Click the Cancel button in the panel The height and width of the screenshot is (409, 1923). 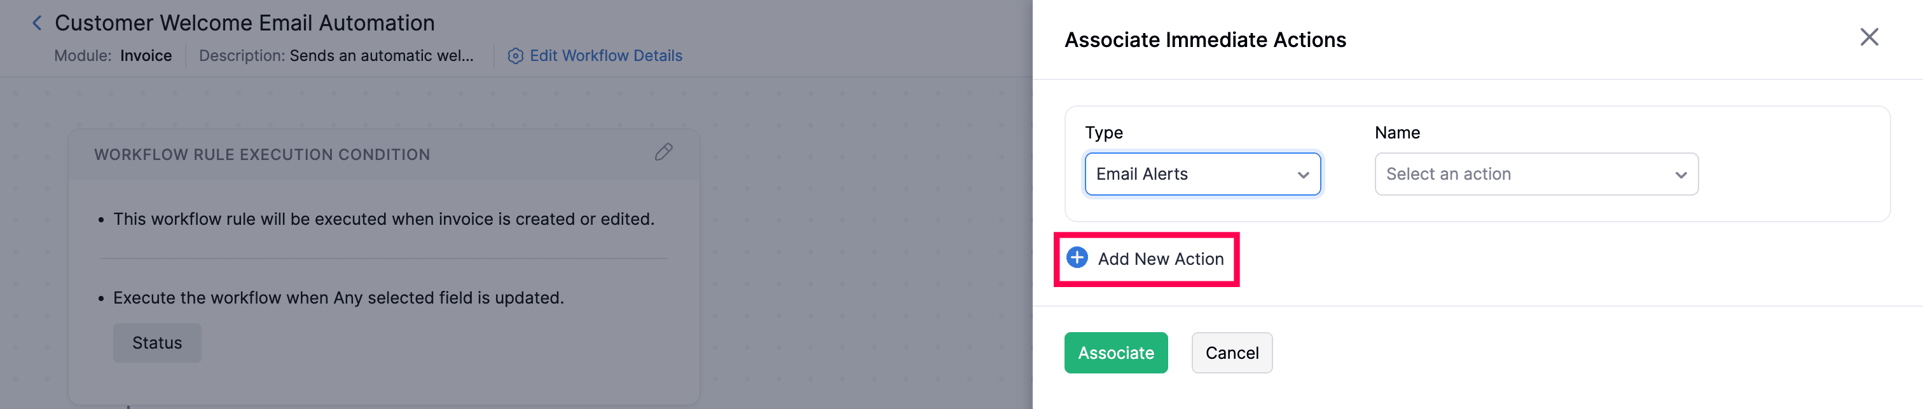coord(1232,352)
